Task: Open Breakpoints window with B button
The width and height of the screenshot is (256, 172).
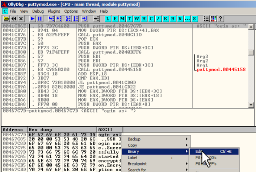Action: pyautogui.click(x=173, y=19)
